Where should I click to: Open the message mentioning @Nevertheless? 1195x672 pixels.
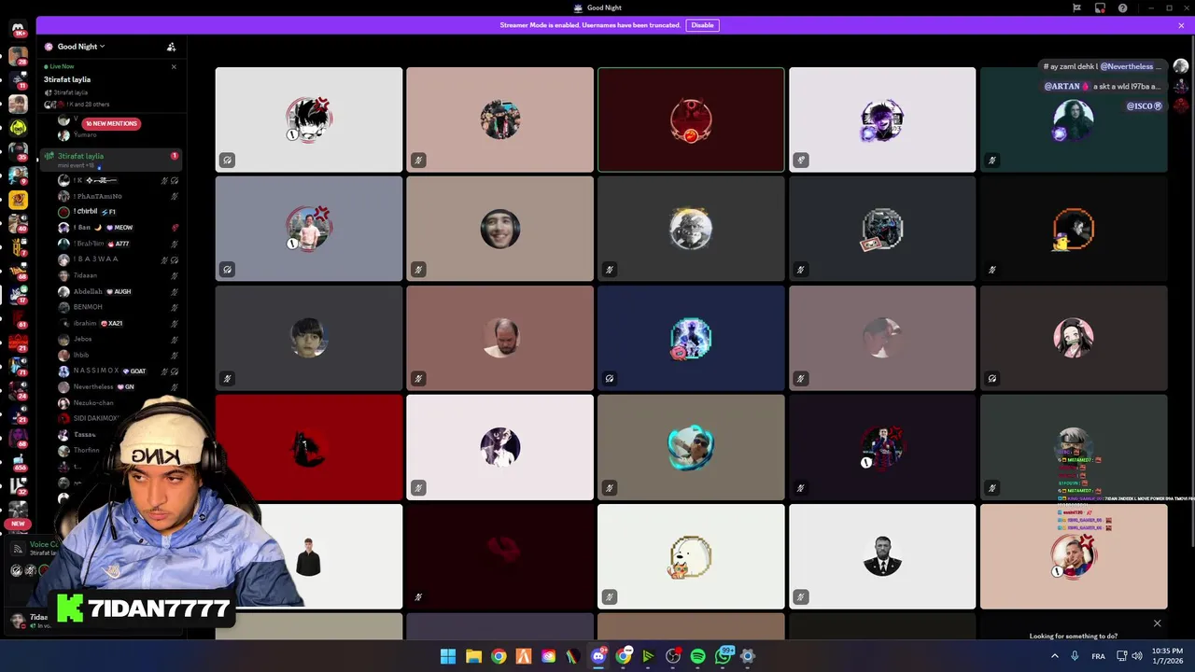[1104, 66]
